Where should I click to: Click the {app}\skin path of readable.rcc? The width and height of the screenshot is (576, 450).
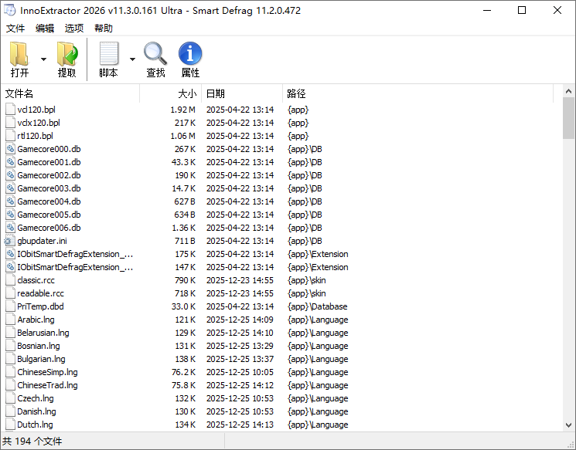click(306, 293)
